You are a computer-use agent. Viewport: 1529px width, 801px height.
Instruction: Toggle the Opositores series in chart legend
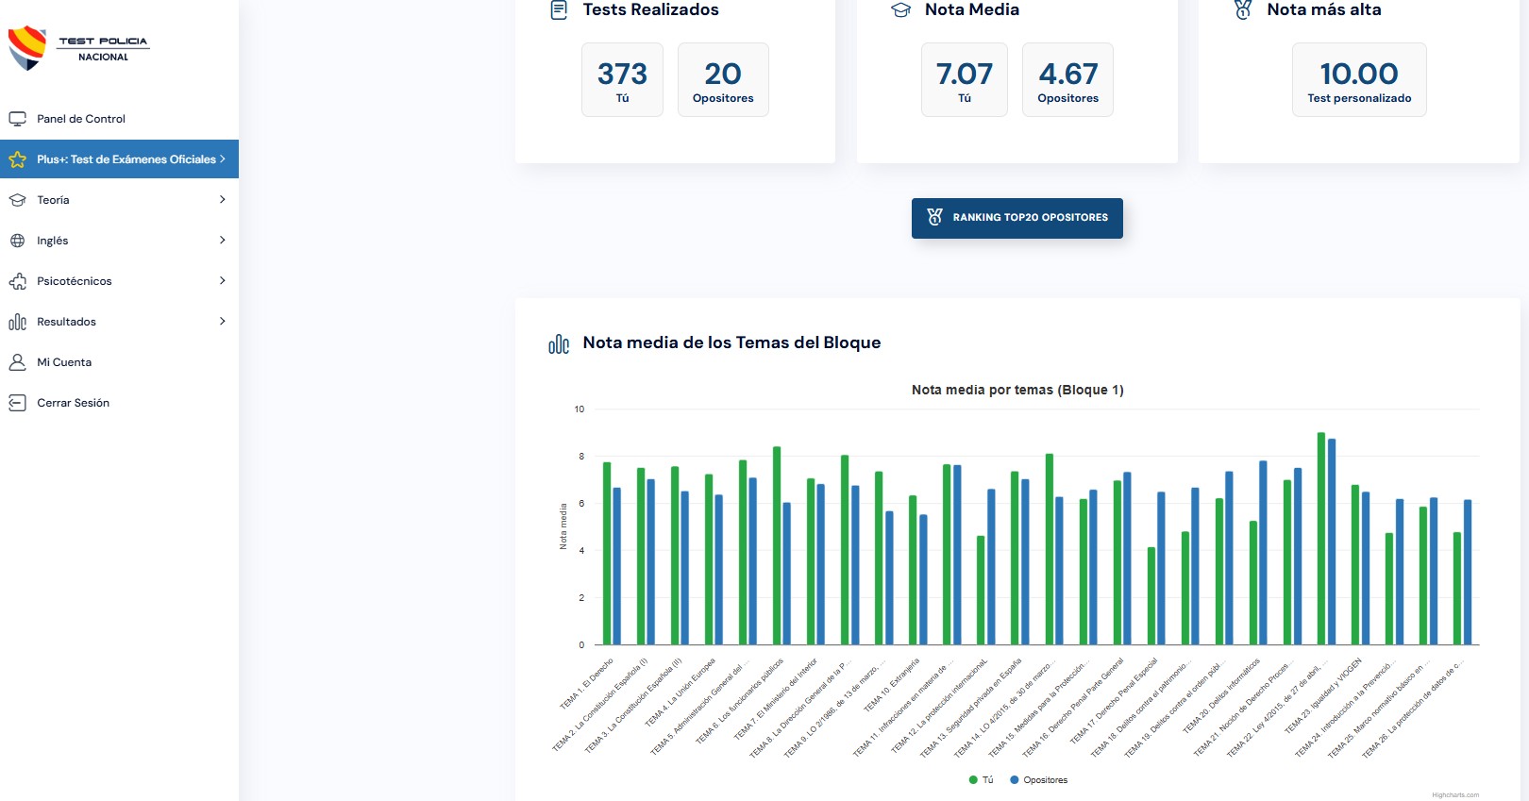(1039, 780)
